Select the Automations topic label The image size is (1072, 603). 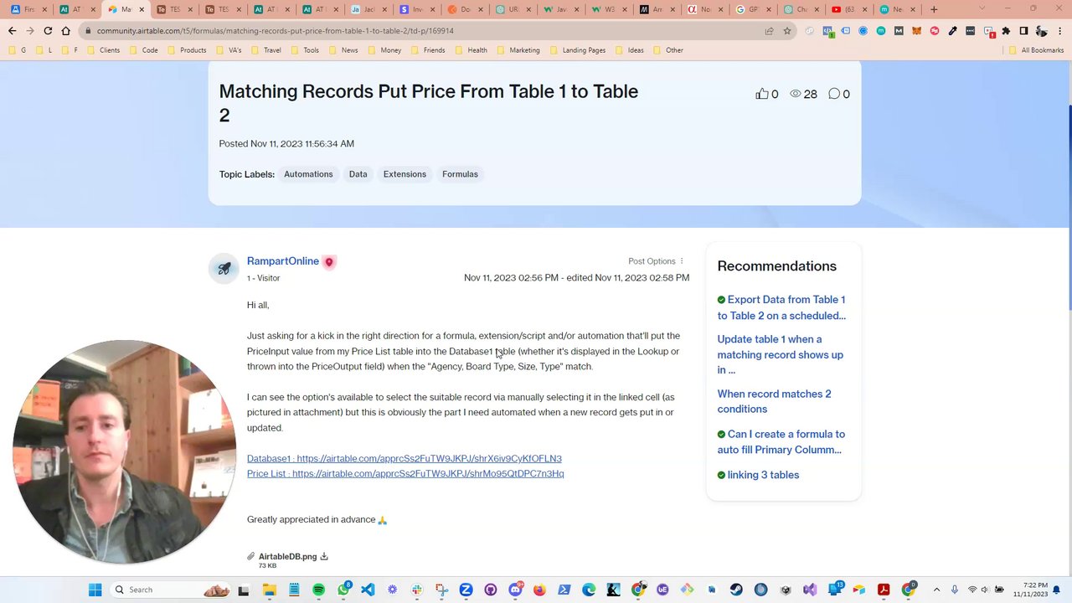(x=308, y=174)
